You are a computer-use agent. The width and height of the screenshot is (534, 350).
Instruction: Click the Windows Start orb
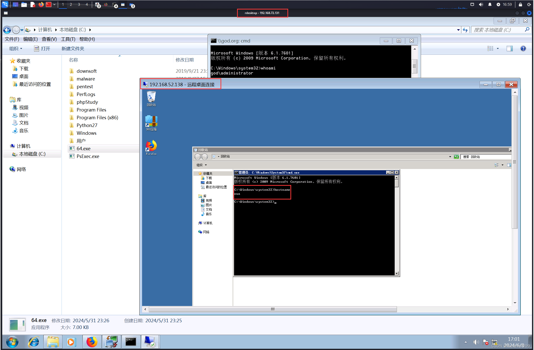[12, 342]
